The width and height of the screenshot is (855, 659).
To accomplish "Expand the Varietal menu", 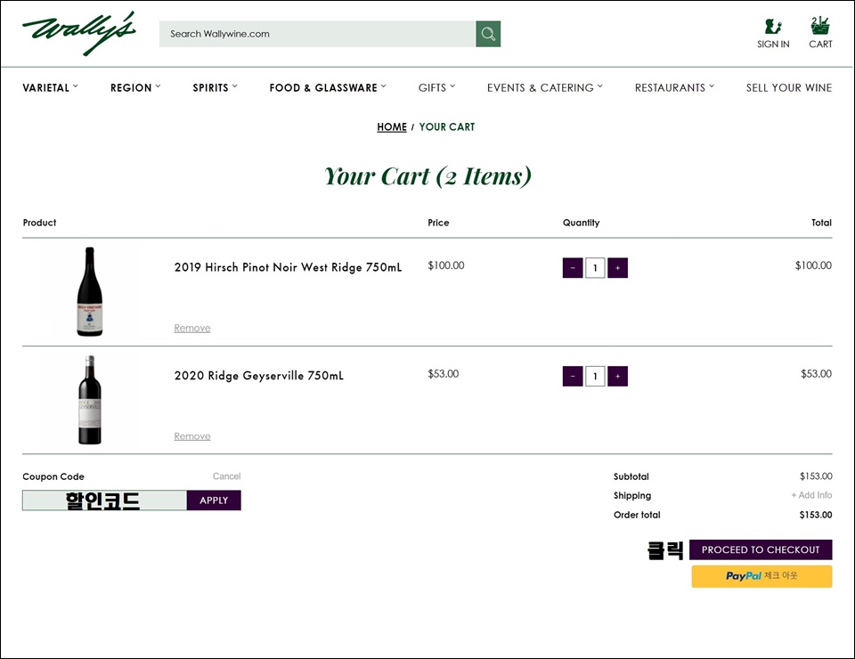I will [50, 88].
